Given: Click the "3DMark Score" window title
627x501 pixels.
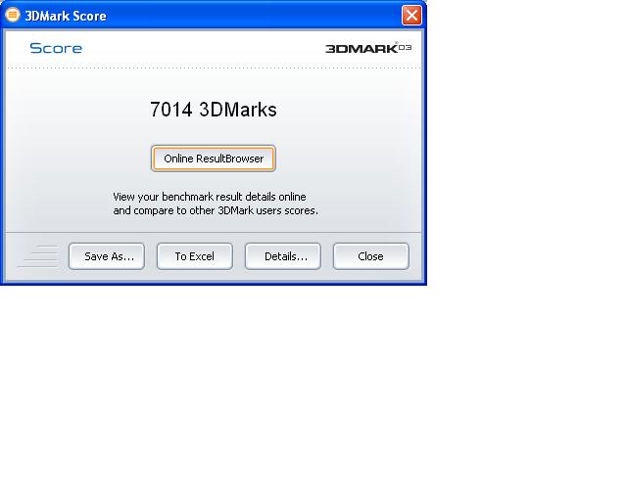Looking at the screenshot, I should coord(66,16).
